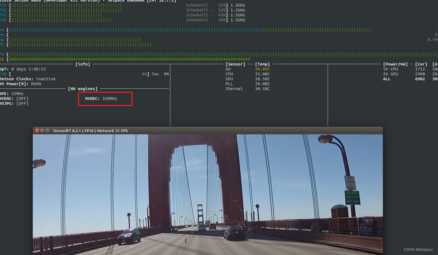Image resolution: width=438 pixels, height=255 pixels.
Task: Select the NVJPG: [OFF] entry
Action: click(14, 104)
